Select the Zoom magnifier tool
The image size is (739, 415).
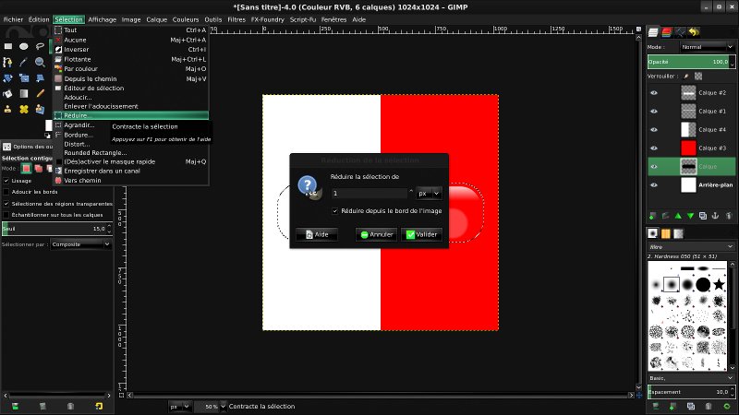pyautogui.click(x=40, y=62)
